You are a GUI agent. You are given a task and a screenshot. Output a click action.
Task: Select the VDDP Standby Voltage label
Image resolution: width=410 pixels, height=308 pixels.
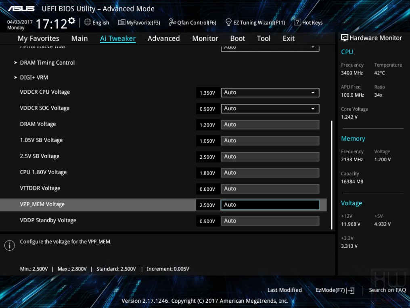point(48,221)
